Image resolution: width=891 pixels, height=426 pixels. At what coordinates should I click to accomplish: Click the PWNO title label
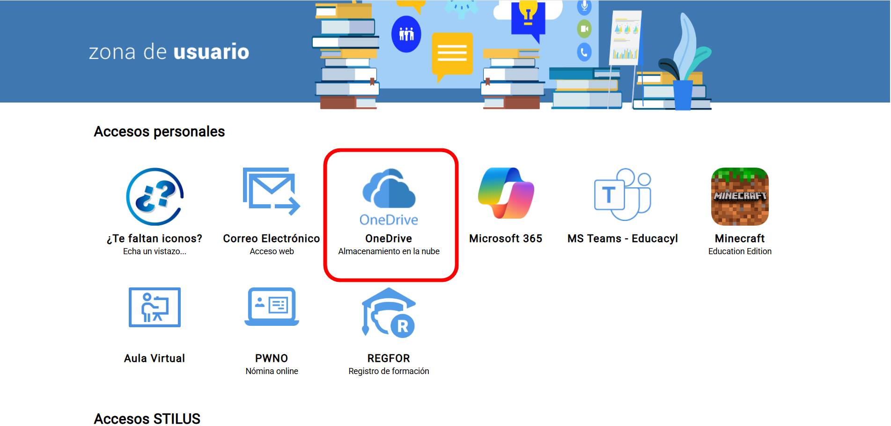point(272,359)
